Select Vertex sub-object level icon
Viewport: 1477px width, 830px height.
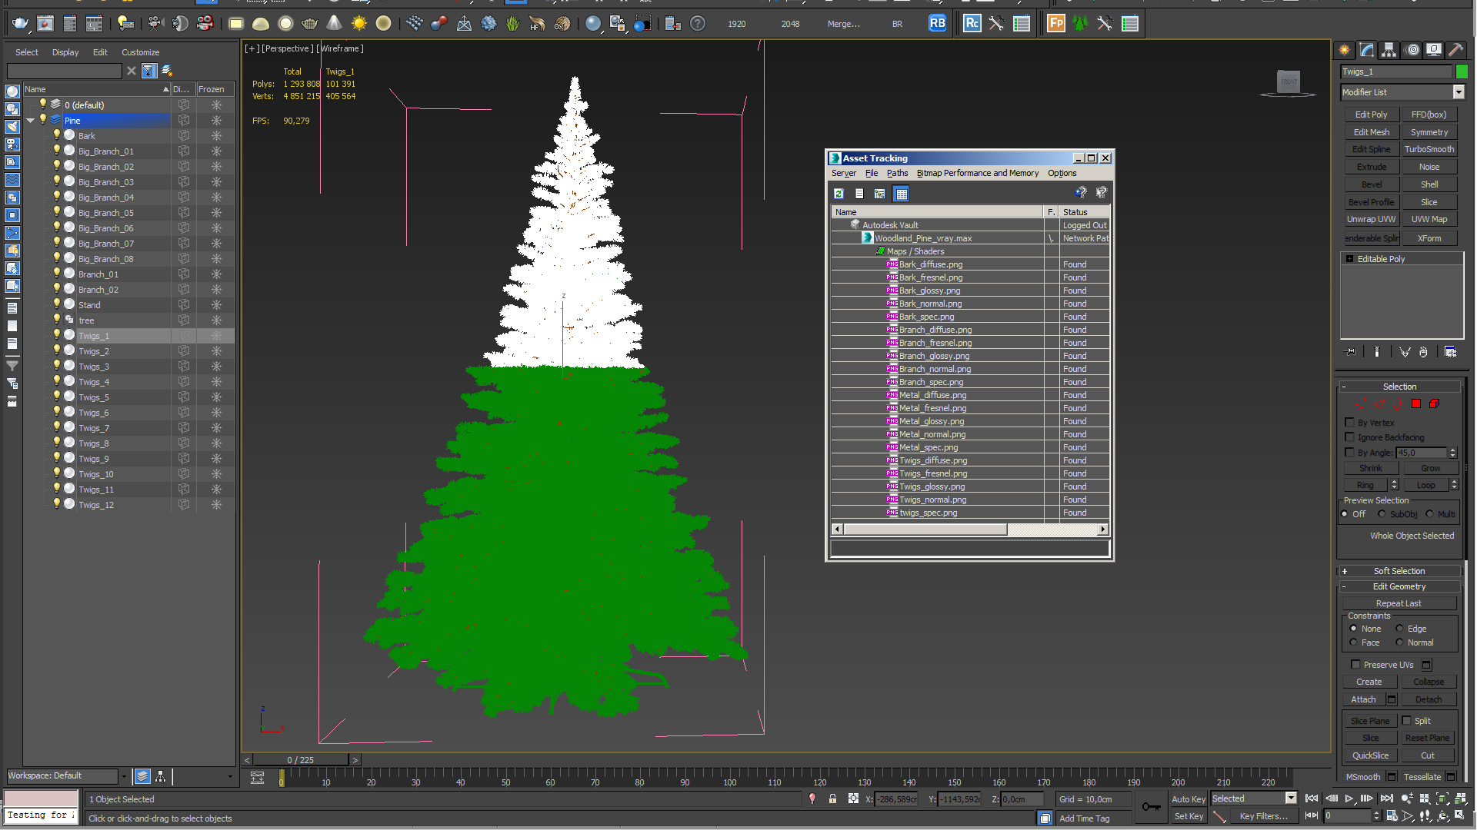[1361, 404]
